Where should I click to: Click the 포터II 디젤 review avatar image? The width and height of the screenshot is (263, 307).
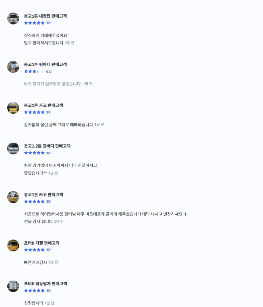pyautogui.click(x=13, y=246)
